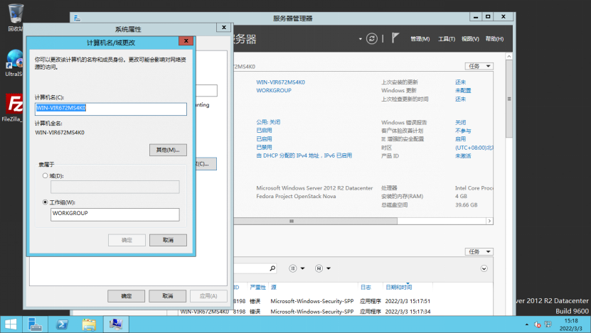Viewport: 591px width, 333px height.
Task: Sort events by 源 column header
Action: pyautogui.click(x=274, y=287)
